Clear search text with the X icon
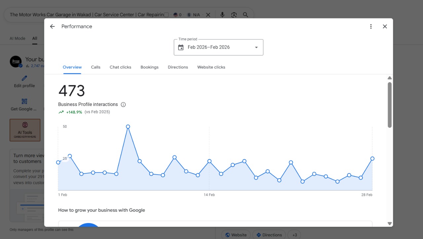Viewport: 423px width, 239px height. tap(208, 15)
